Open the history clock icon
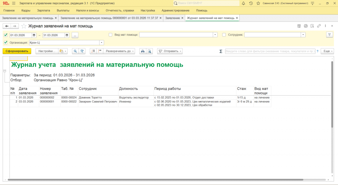338x185 pixels. click(251, 3)
